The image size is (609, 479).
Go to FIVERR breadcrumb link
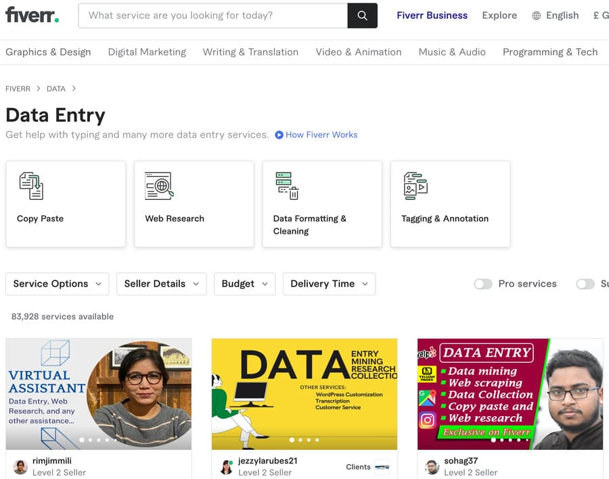click(x=18, y=89)
